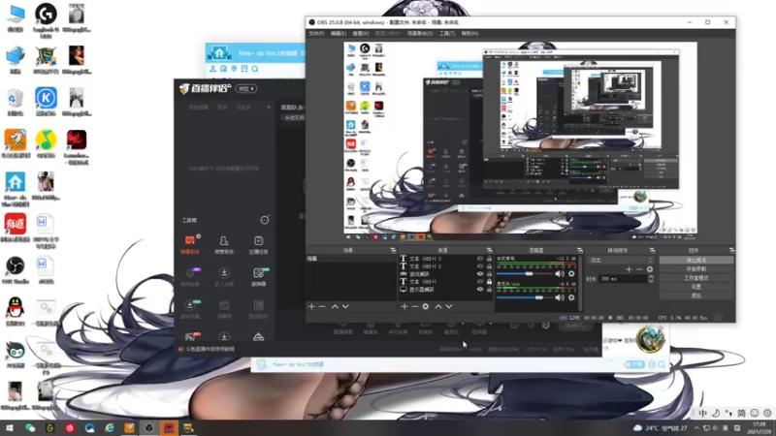Toggle visibility of first text GDI+ 3 source
Viewport: 776px width, 436px height.
point(479,259)
